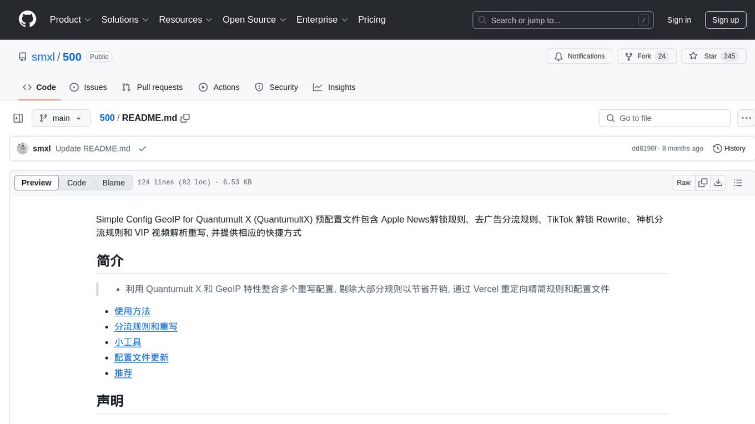This screenshot has height=424, width=755.
Task: Go to 500 root in breadcrumb
Action: point(107,118)
